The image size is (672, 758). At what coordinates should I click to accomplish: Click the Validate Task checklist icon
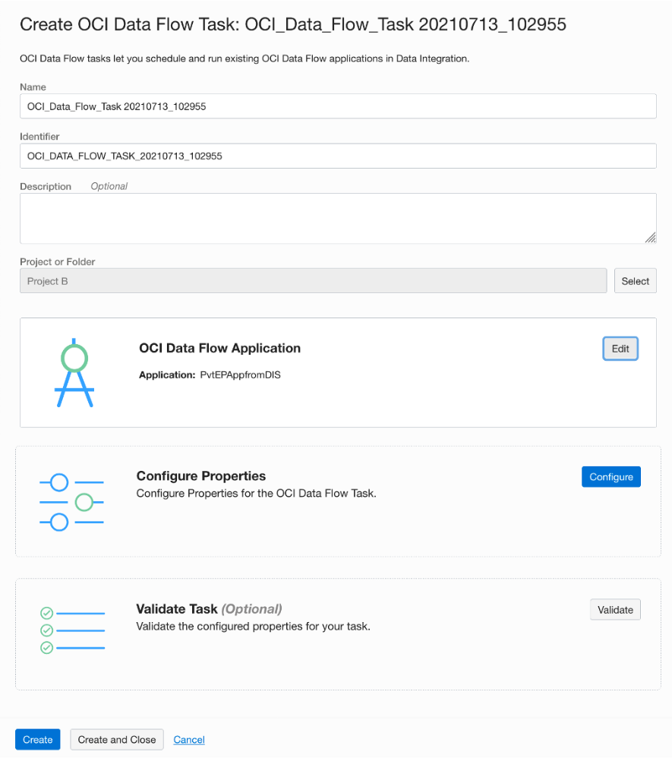(71, 630)
